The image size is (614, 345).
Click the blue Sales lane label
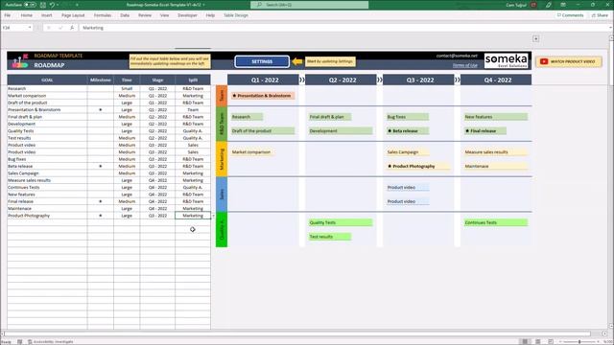222,194
